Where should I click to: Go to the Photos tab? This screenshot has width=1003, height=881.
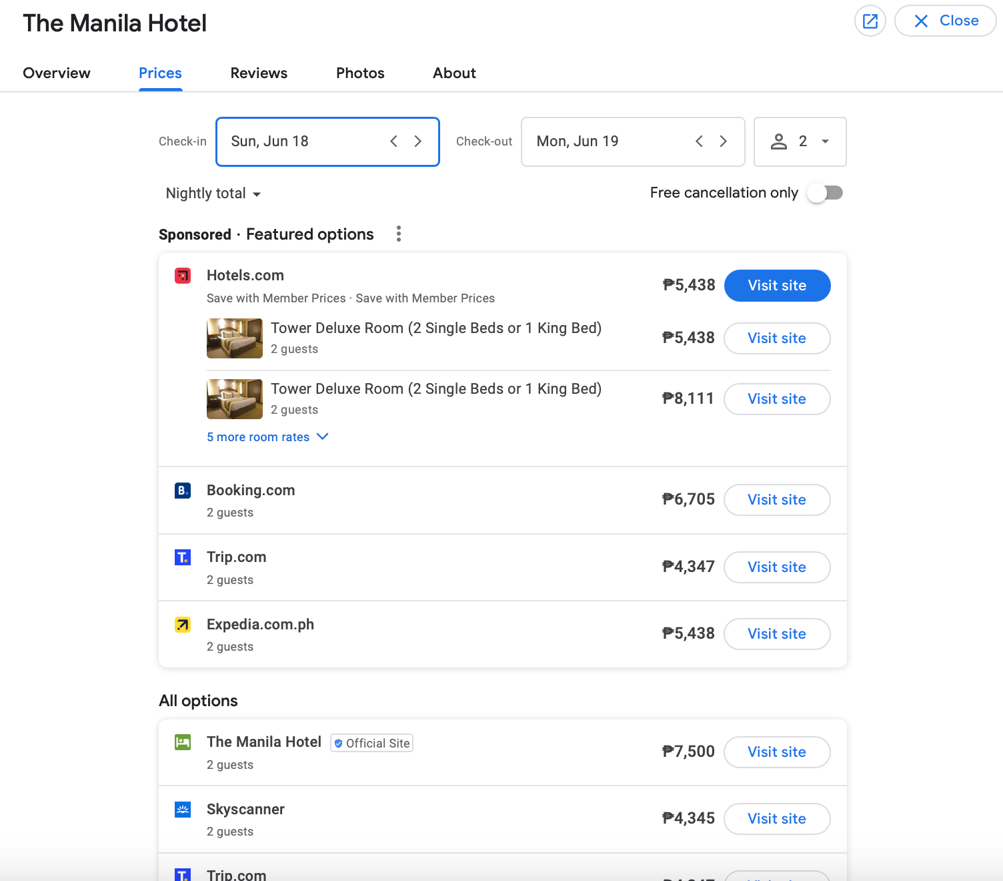click(360, 73)
